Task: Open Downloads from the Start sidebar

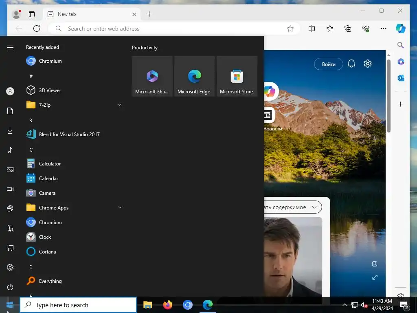Action: tap(10, 130)
